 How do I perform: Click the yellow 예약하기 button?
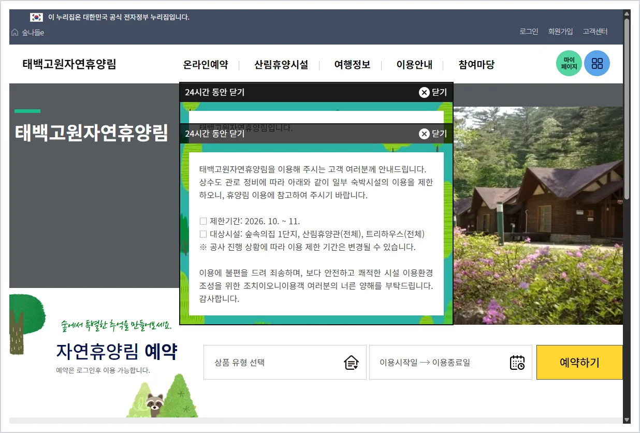coord(579,363)
